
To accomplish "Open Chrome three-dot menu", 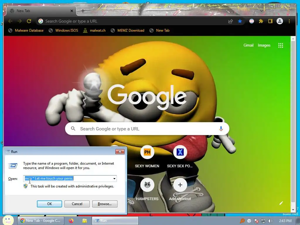I will (x=289, y=21).
